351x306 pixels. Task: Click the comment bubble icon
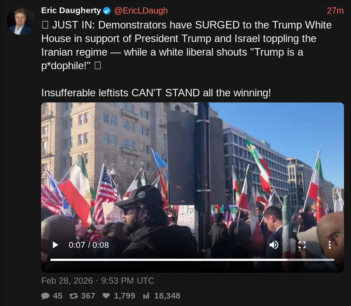pyautogui.click(x=45, y=296)
